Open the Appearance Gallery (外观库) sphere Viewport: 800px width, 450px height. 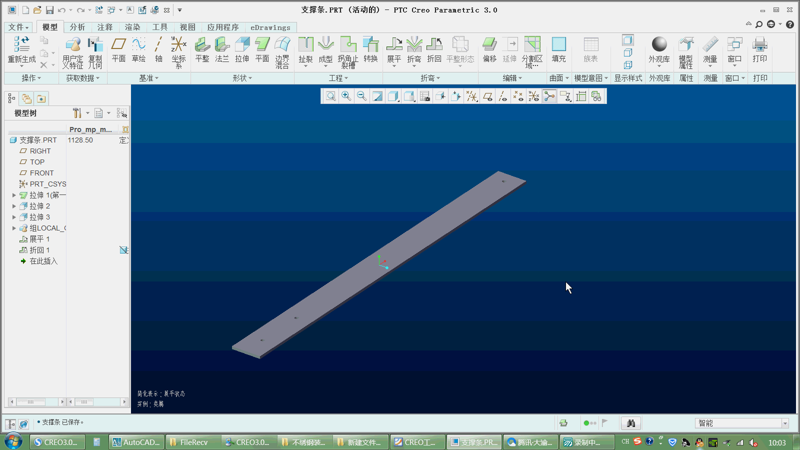pos(659,44)
